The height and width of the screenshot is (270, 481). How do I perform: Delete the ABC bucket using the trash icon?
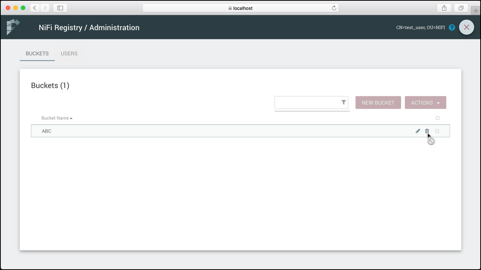click(x=427, y=131)
